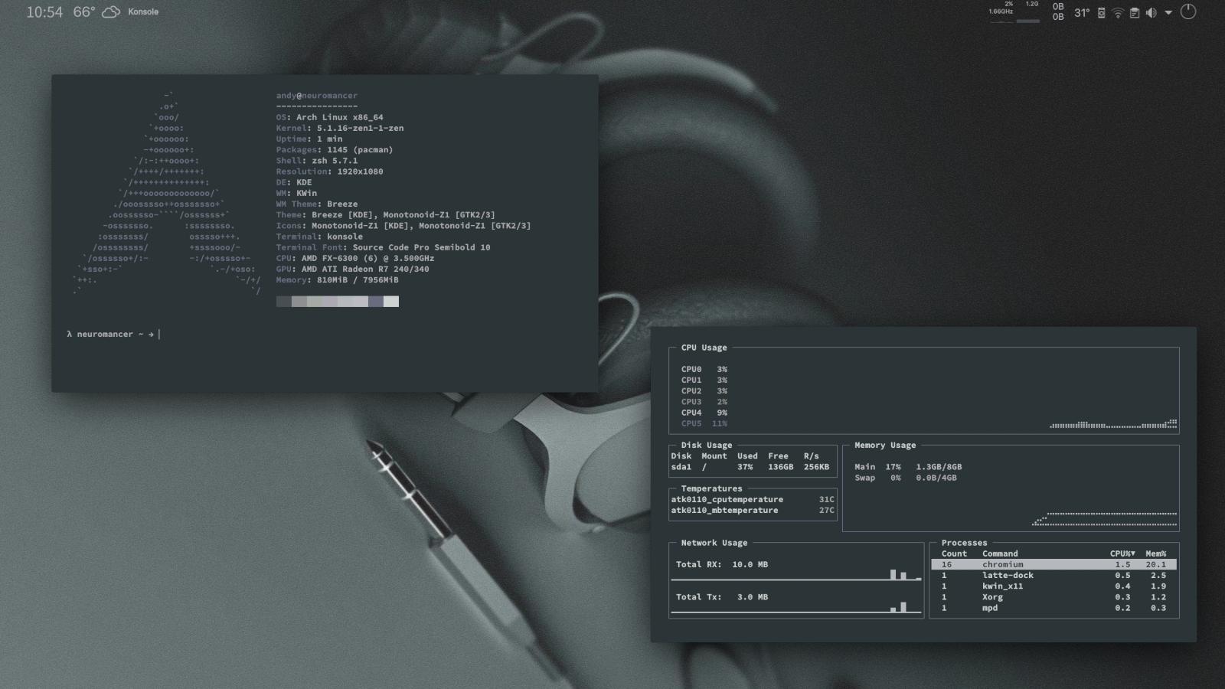Click the Mem% column header
Screen dimensions: 1225x689
coord(1156,553)
